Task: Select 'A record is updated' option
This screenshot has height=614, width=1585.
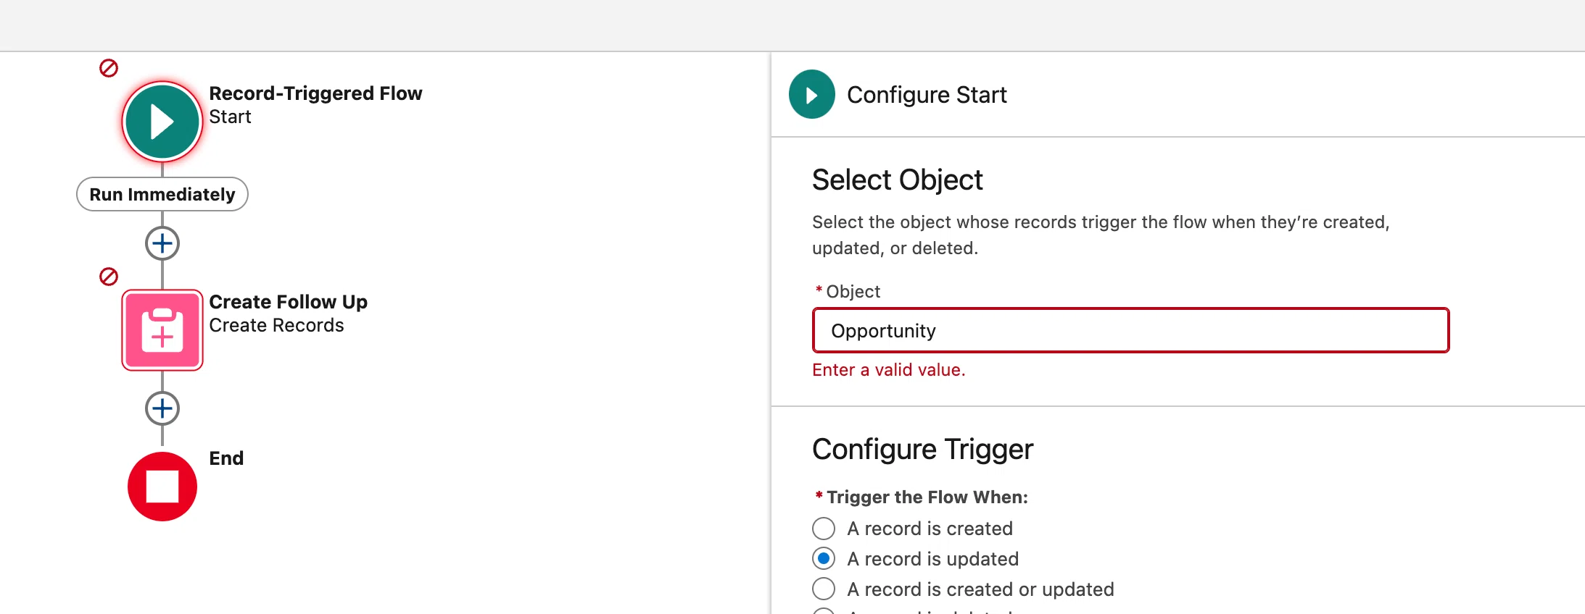Action: coord(824,559)
